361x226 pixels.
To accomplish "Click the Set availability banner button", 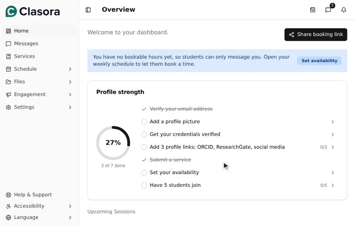I will coord(319,61).
